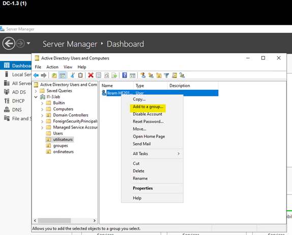292x235 pixels.
Task: Collapse the I1-3.lab domain node
Action: tap(36, 97)
